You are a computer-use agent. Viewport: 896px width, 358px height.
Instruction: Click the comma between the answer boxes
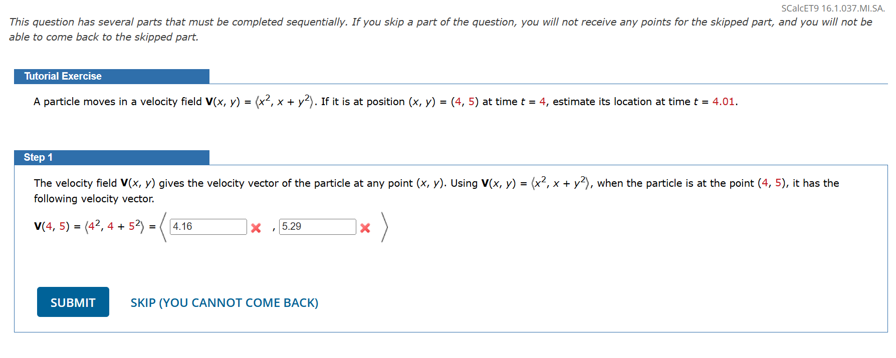coord(273,229)
